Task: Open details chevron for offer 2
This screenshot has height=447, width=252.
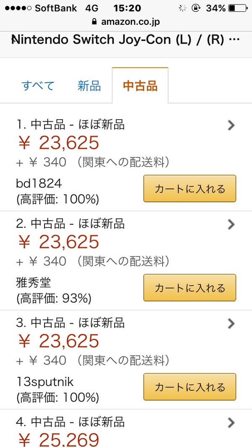Action: [x=231, y=225]
